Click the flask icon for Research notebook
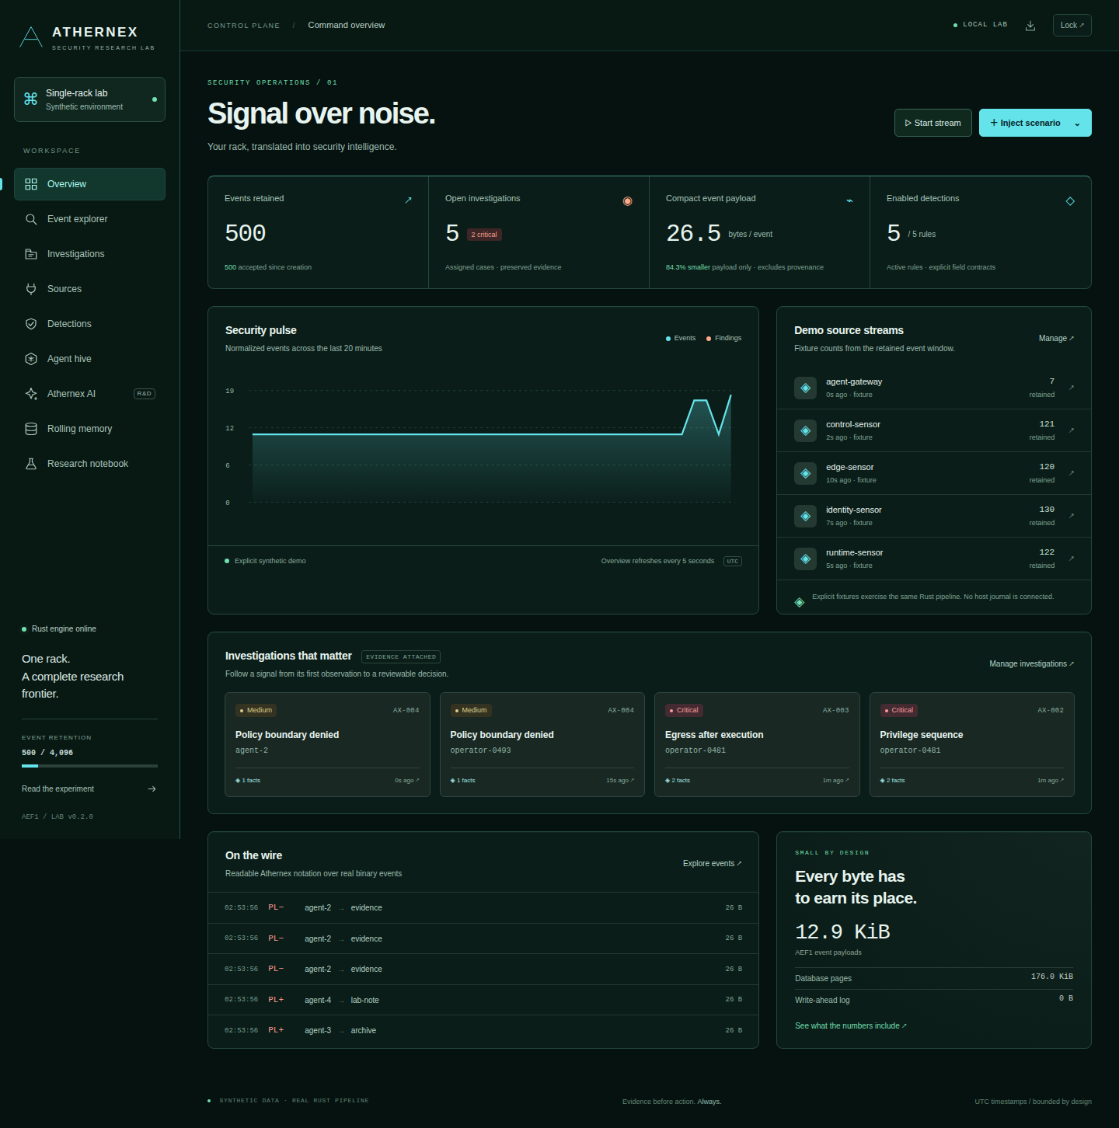The width and height of the screenshot is (1119, 1128). click(x=31, y=464)
